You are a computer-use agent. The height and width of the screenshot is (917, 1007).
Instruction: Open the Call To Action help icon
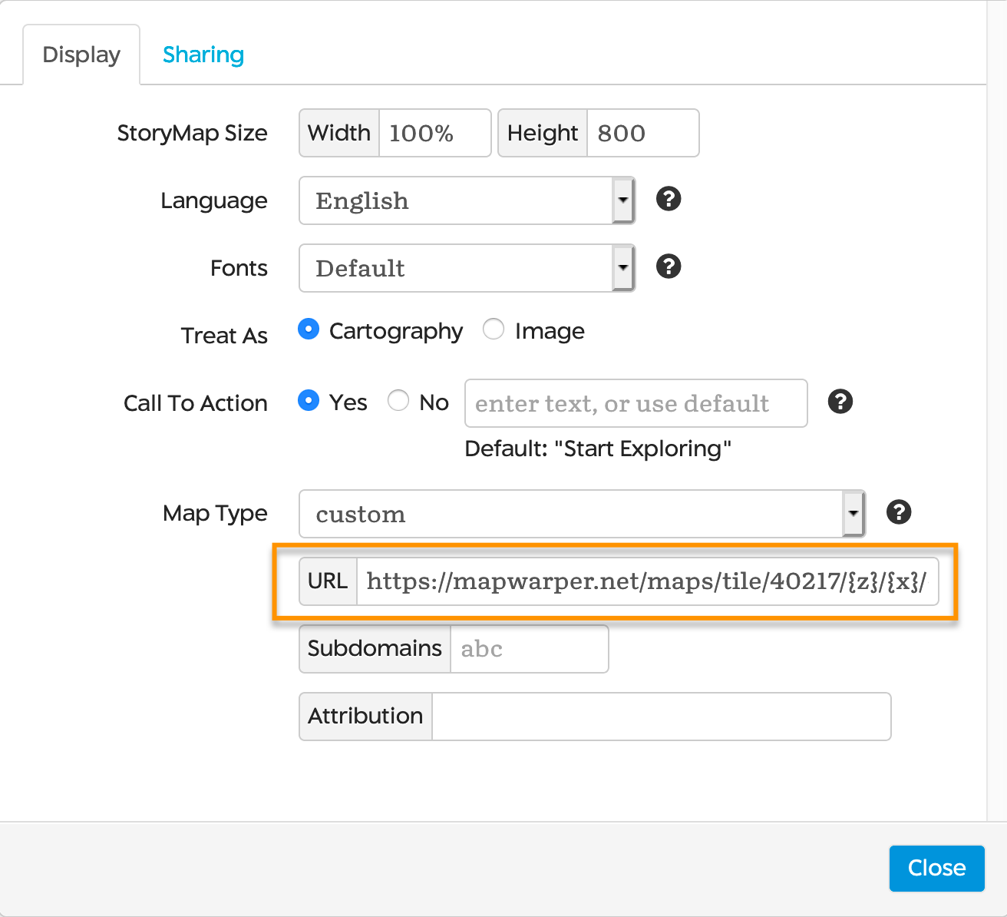(x=840, y=402)
